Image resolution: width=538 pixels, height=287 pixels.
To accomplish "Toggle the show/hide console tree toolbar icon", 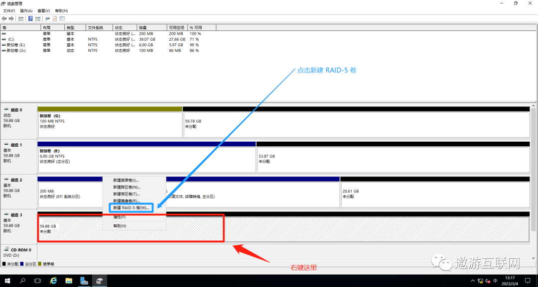I will pyautogui.click(x=21, y=18).
